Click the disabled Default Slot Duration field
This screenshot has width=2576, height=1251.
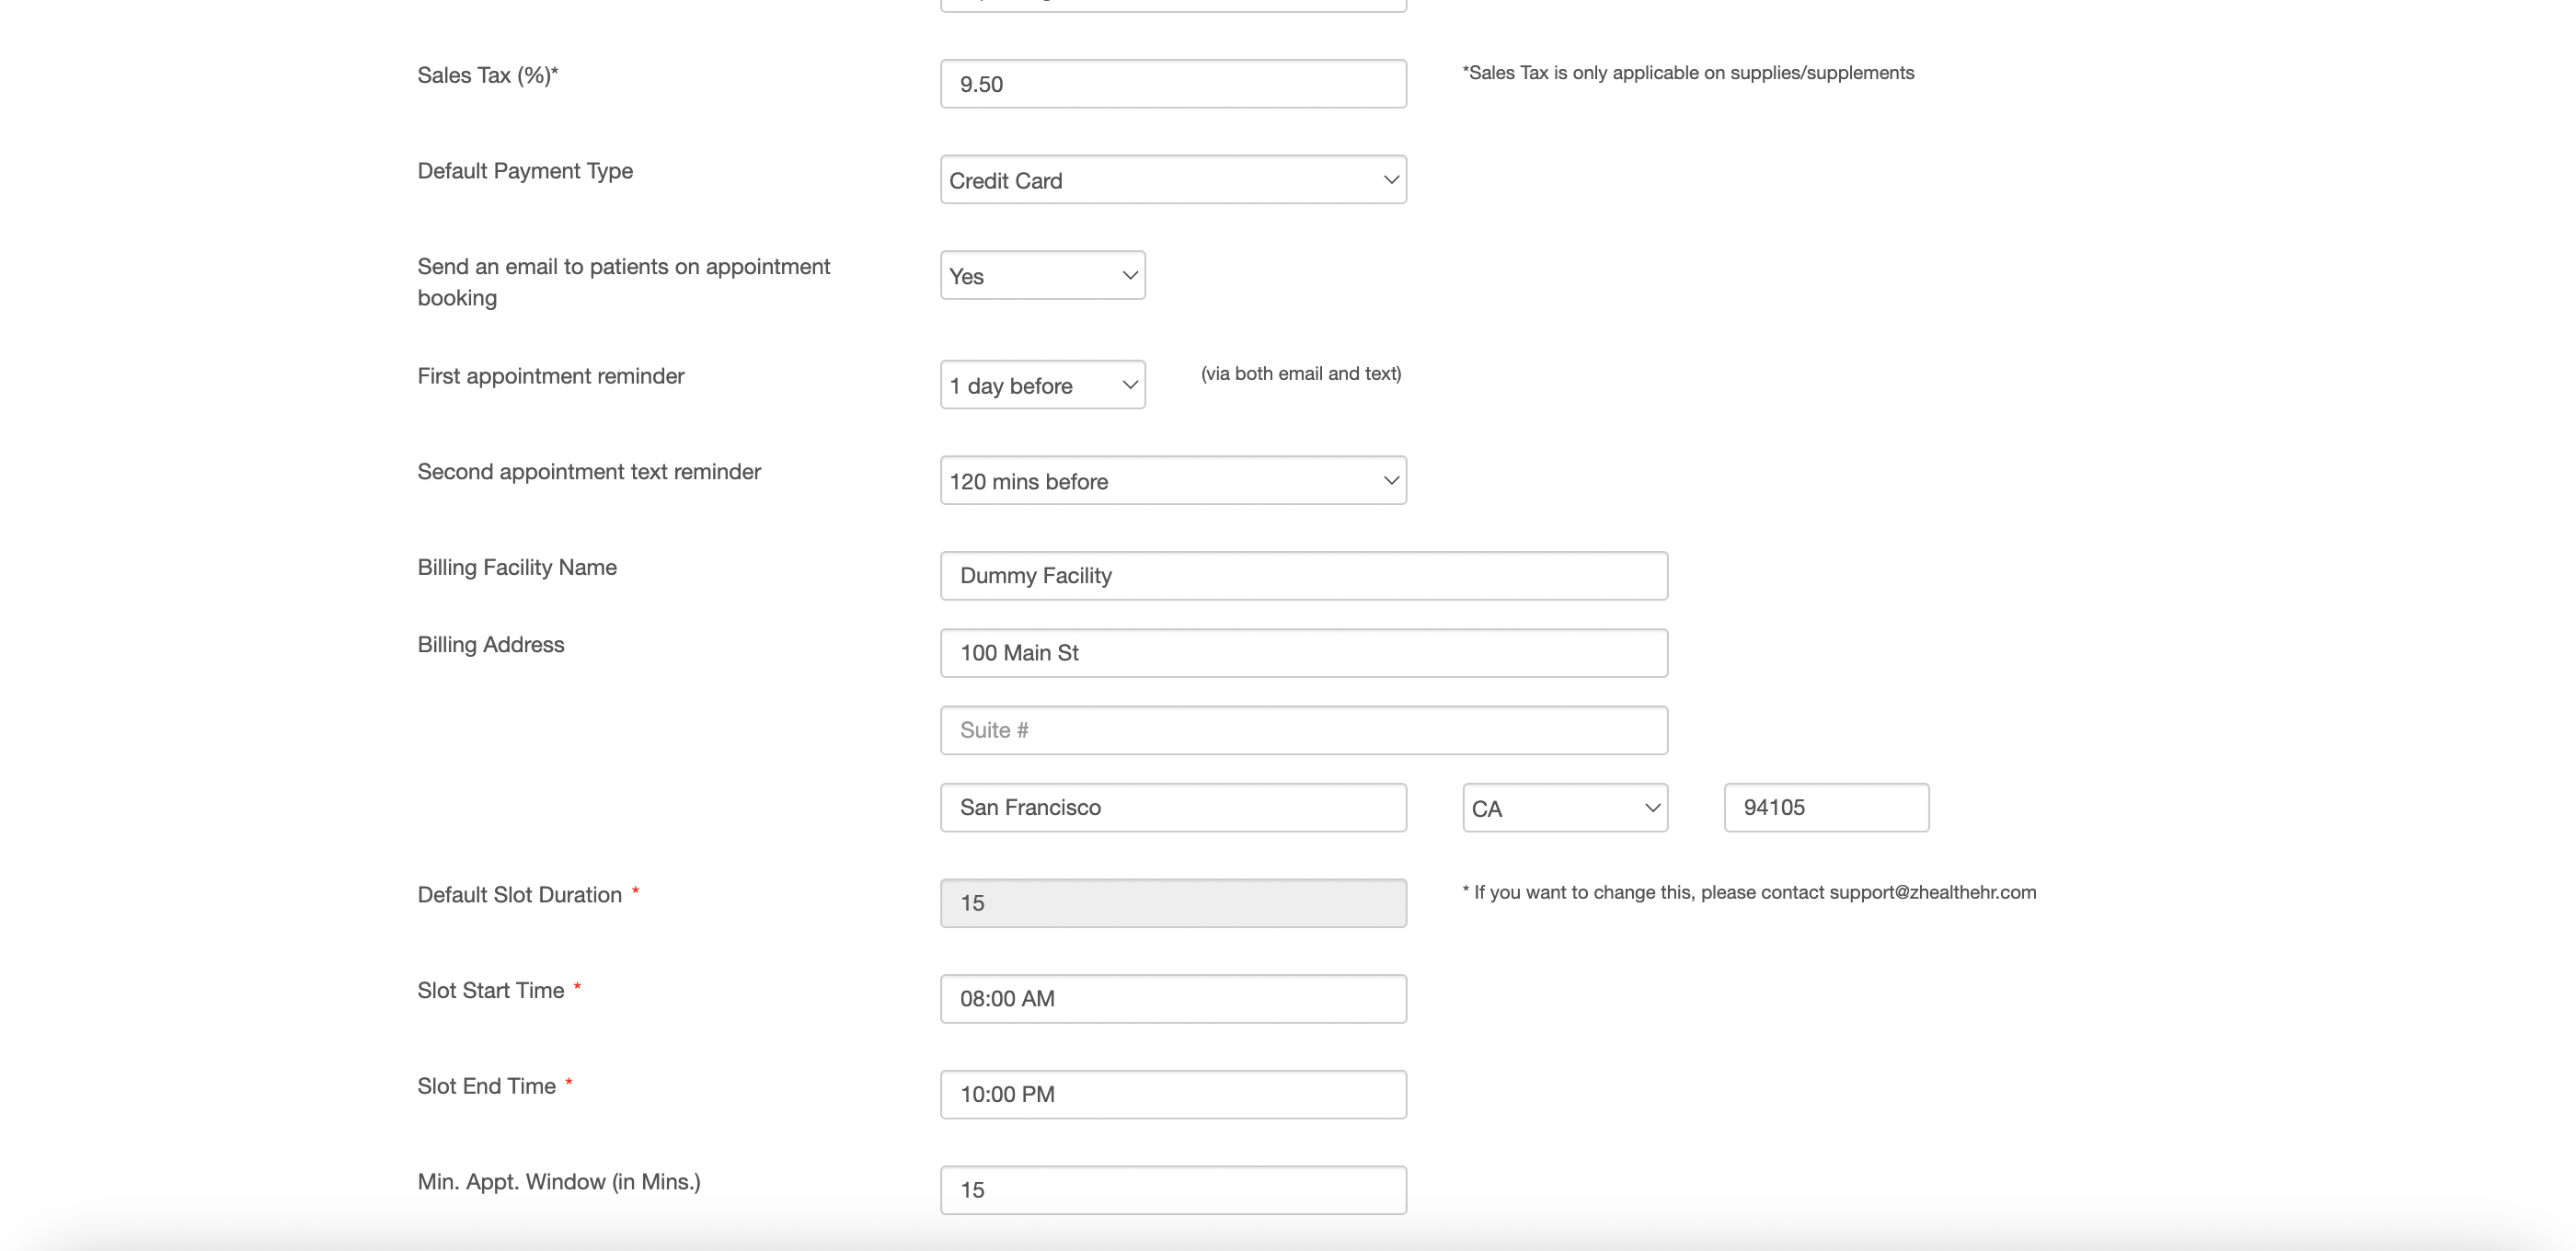click(x=1173, y=903)
